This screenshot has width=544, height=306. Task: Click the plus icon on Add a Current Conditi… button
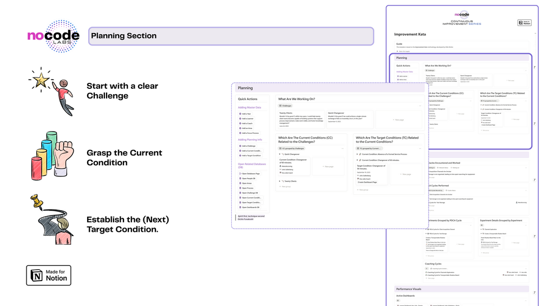tap(240, 151)
